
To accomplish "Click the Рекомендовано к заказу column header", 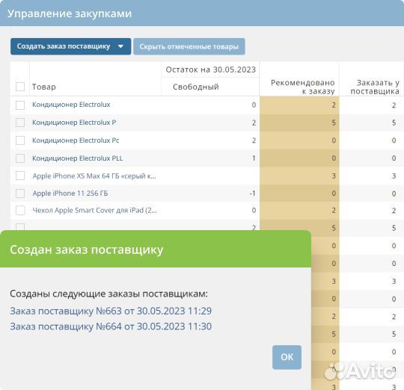I will tap(303, 87).
